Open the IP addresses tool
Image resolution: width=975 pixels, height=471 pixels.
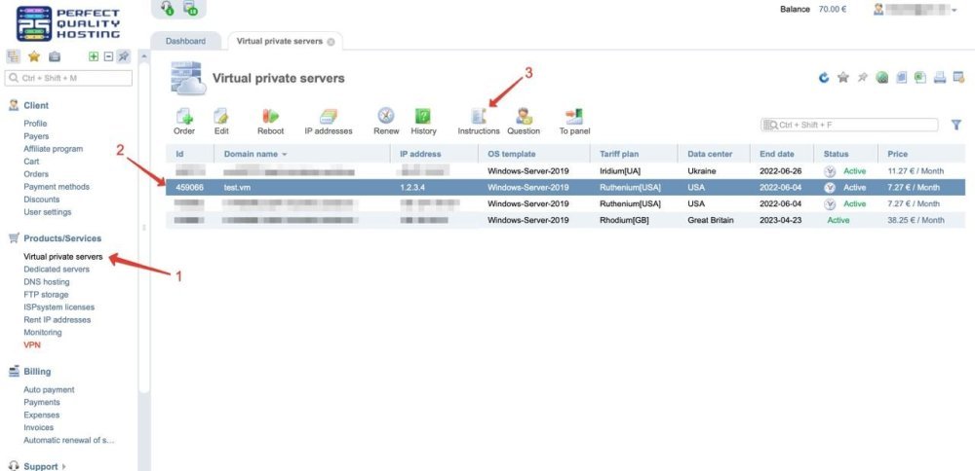[x=329, y=122]
